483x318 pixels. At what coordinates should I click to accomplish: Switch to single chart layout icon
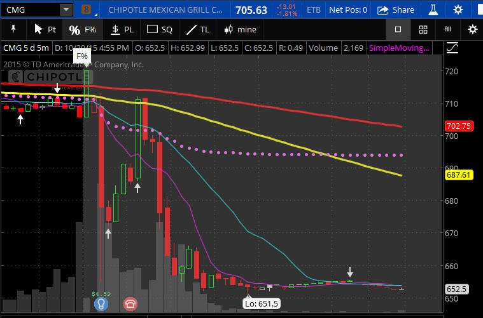click(x=398, y=29)
